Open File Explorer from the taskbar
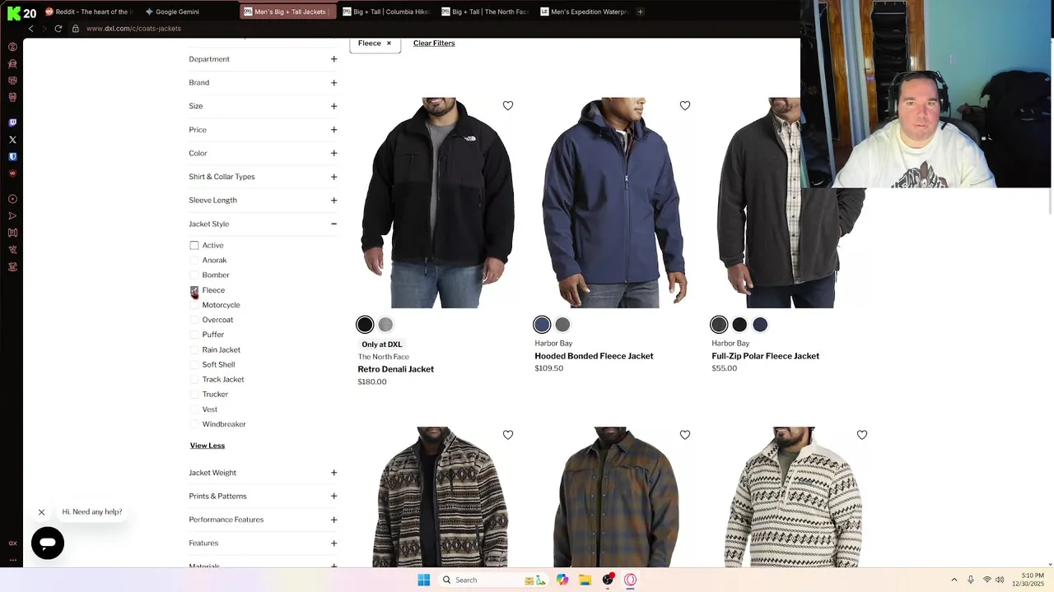Screen dimensions: 1054x592 click(x=585, y=580)
